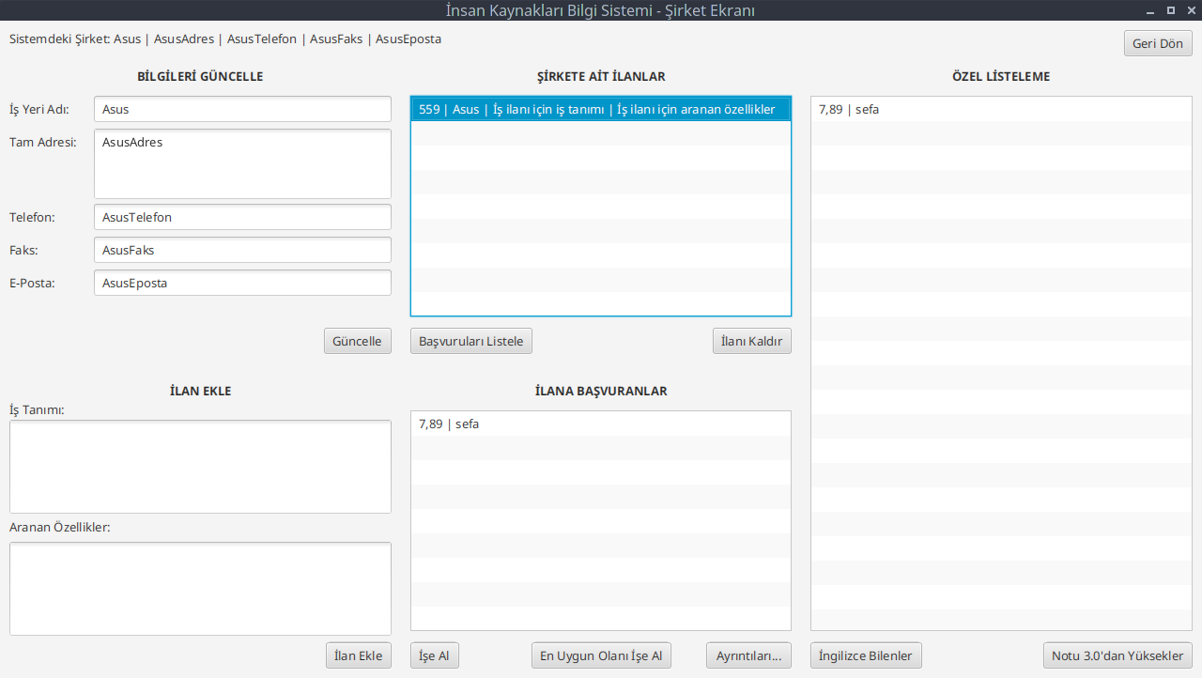Open Başvuruları Listele for the selected listing
Viewport: 1202px width, 678px height.
[x=471, y=341]
